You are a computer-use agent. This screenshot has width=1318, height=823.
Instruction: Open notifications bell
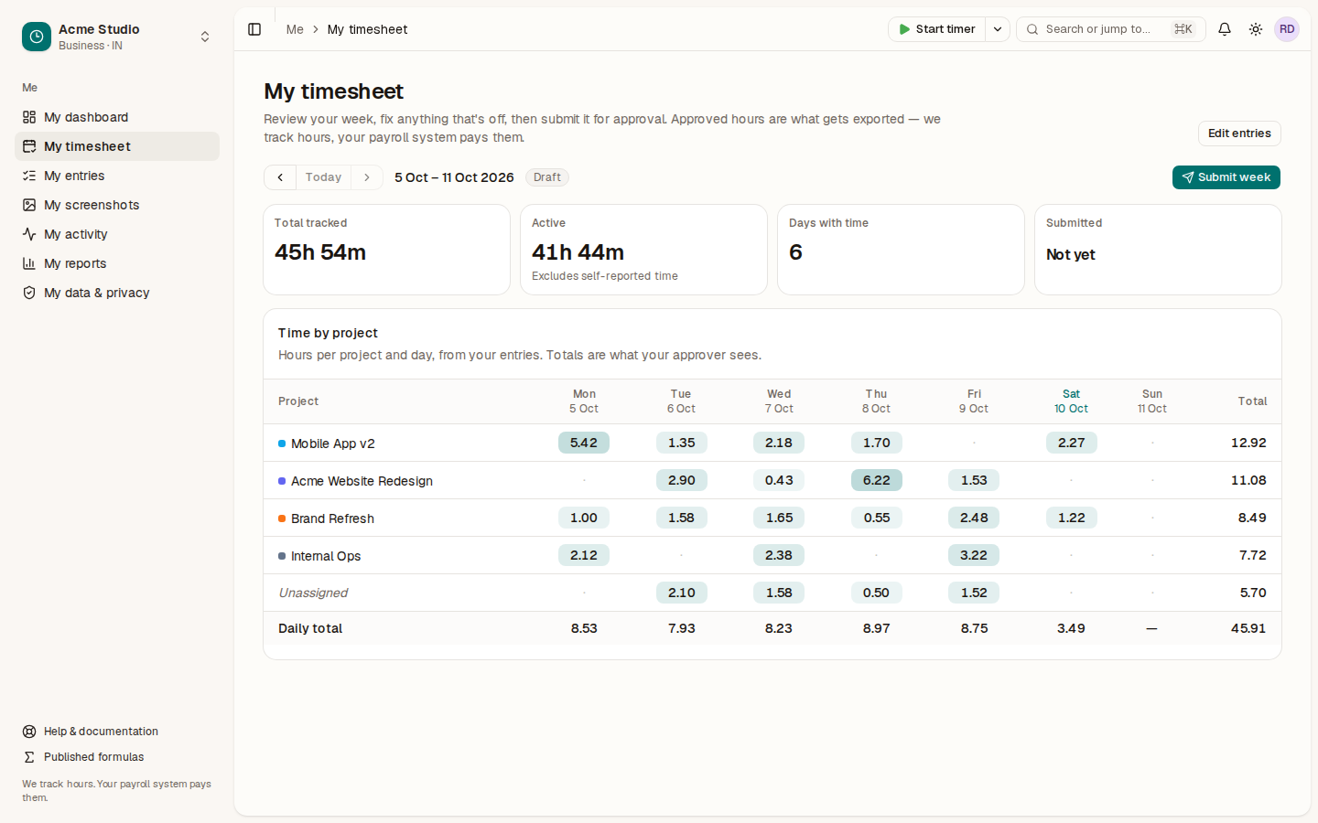pyautogui.click(x=1225, y=29)
